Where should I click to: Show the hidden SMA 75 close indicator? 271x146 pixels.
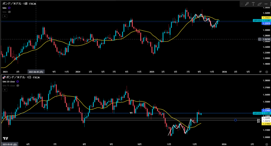[17, 86]
